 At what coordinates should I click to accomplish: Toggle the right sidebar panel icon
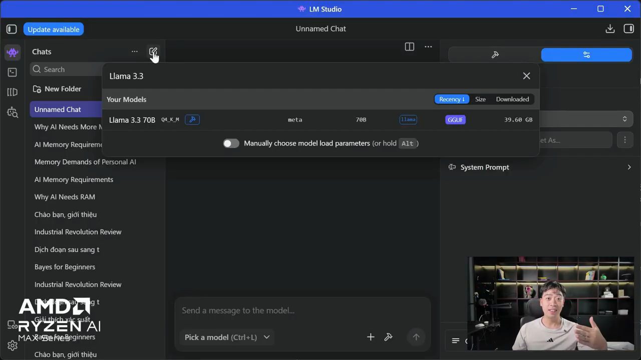[628, 28]
